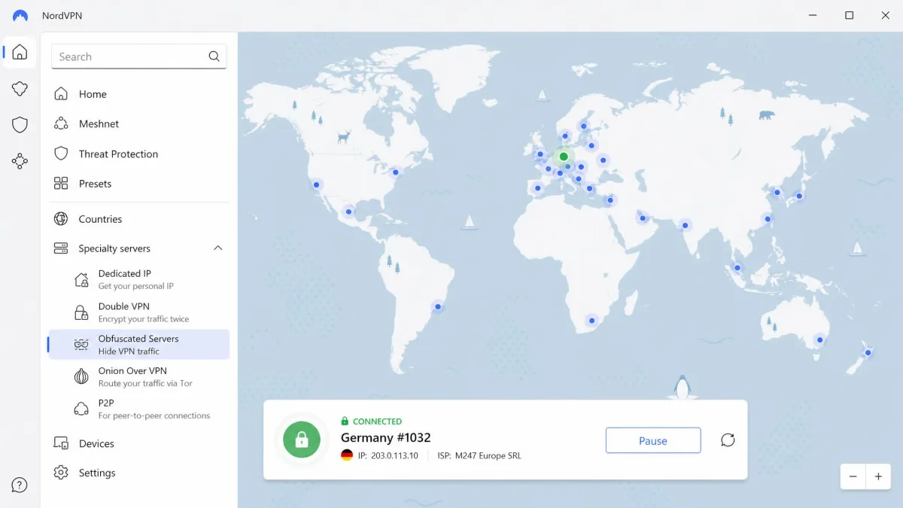Click the ISP M247 Europe SRL text
The height and width of the screenshot is (508, 903).
pyautogui.click(x=479, y=455)
